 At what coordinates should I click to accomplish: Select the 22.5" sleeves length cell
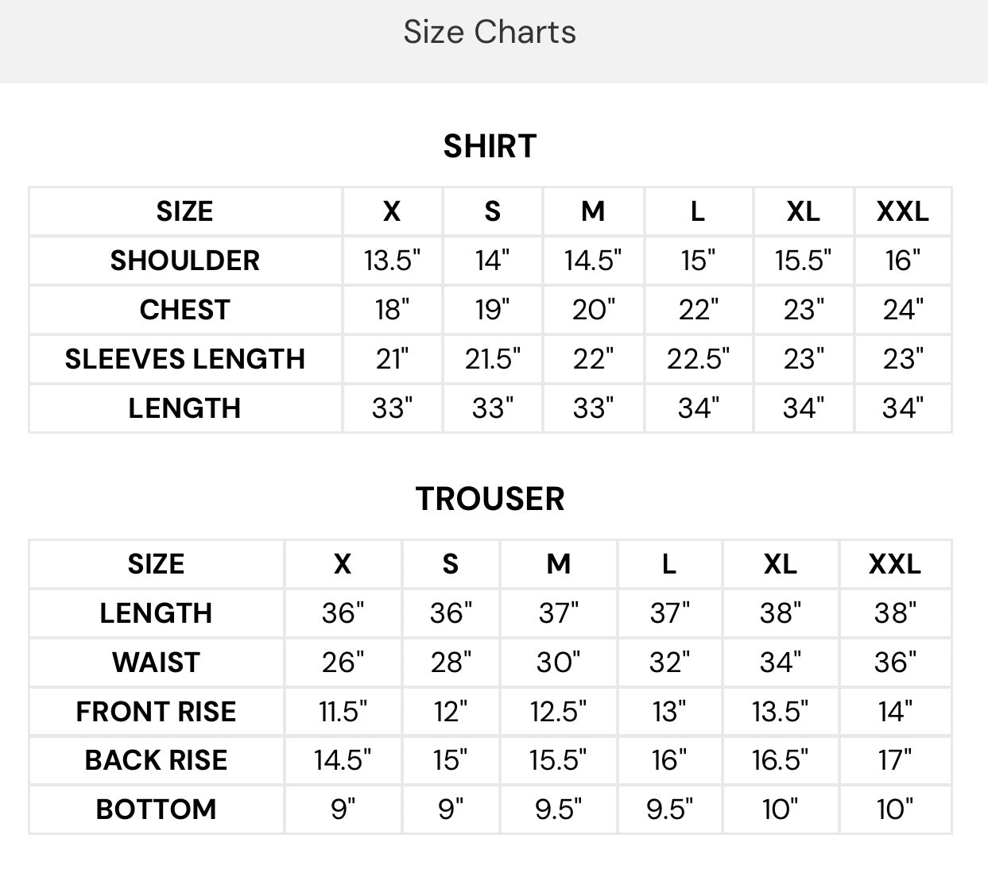click(698, 359)
